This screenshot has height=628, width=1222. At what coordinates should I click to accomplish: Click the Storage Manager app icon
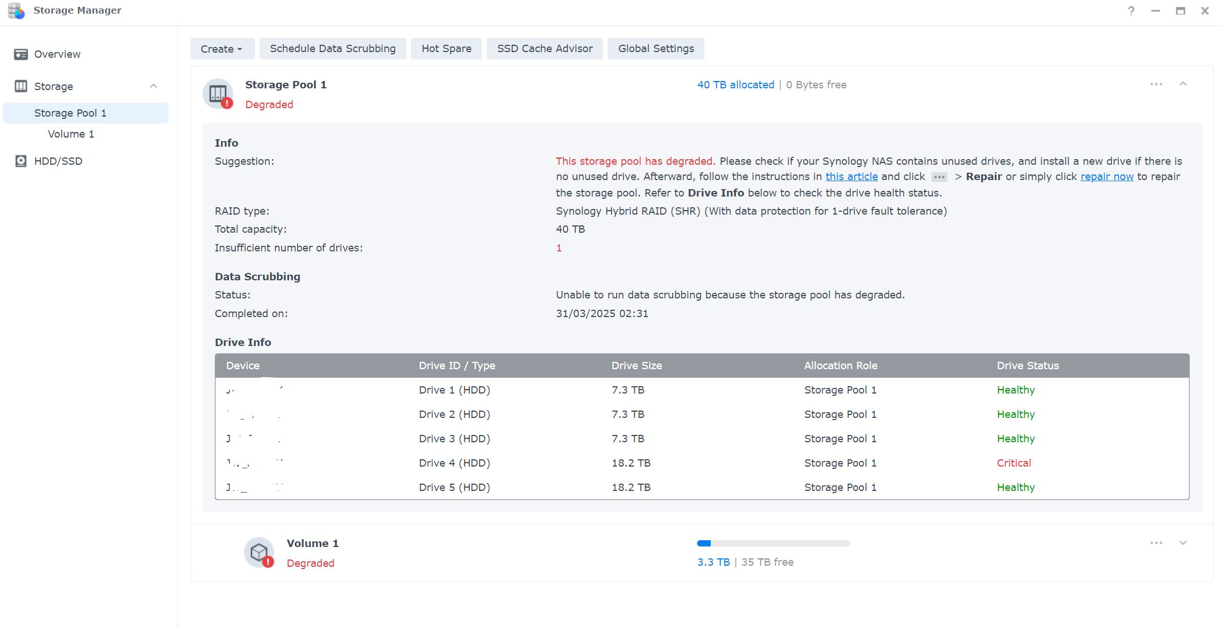click(16, 11)
